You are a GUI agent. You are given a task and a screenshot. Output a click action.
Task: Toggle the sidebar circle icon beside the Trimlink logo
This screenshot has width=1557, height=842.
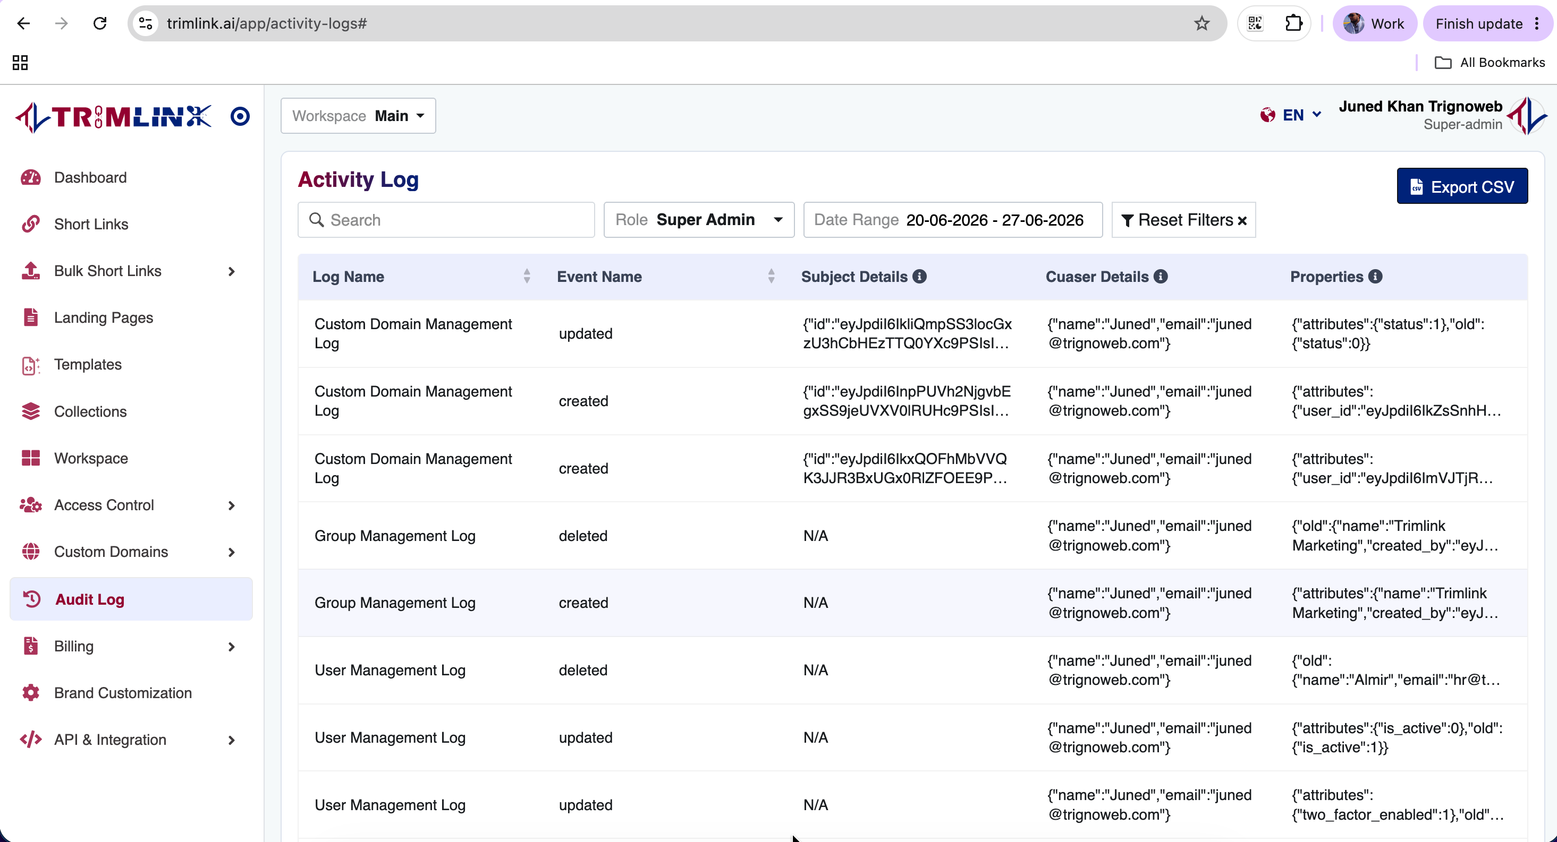point(240,116)
